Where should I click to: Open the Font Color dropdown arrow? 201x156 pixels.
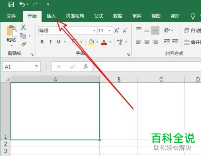(110, 42)
